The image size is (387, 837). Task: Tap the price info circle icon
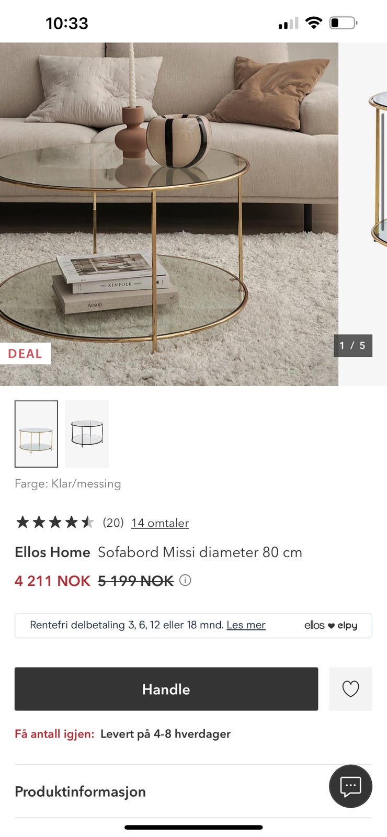(185, 580)
